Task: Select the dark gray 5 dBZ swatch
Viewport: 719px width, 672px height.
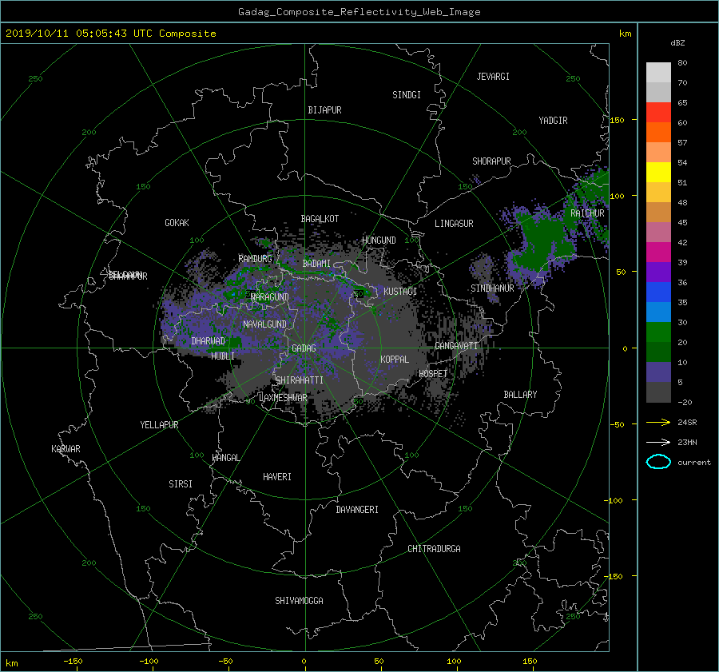Action: coord(658,392)
